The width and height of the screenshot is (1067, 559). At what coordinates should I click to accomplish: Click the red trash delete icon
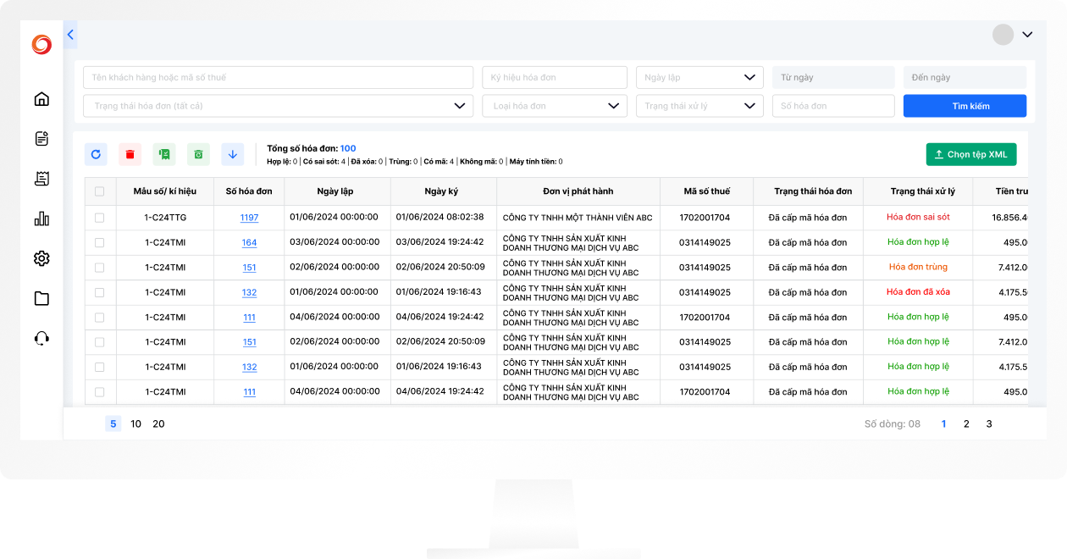[130, 154]
